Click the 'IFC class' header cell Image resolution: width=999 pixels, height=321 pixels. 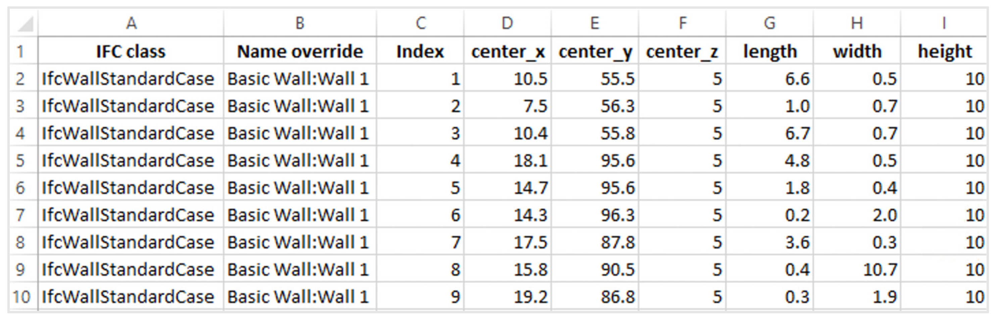click(131, 52)
